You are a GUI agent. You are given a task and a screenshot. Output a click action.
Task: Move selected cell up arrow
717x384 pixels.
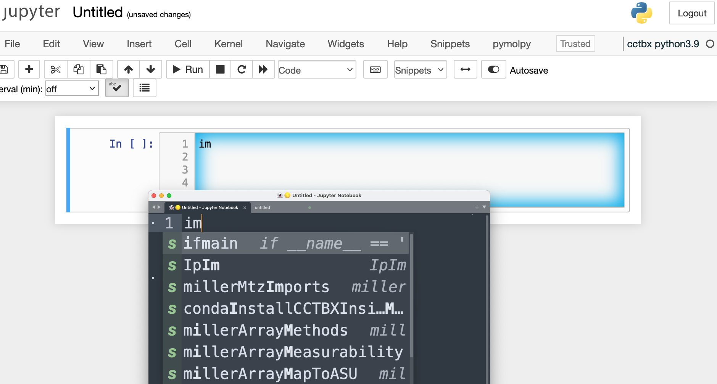[x=129, y=69]
